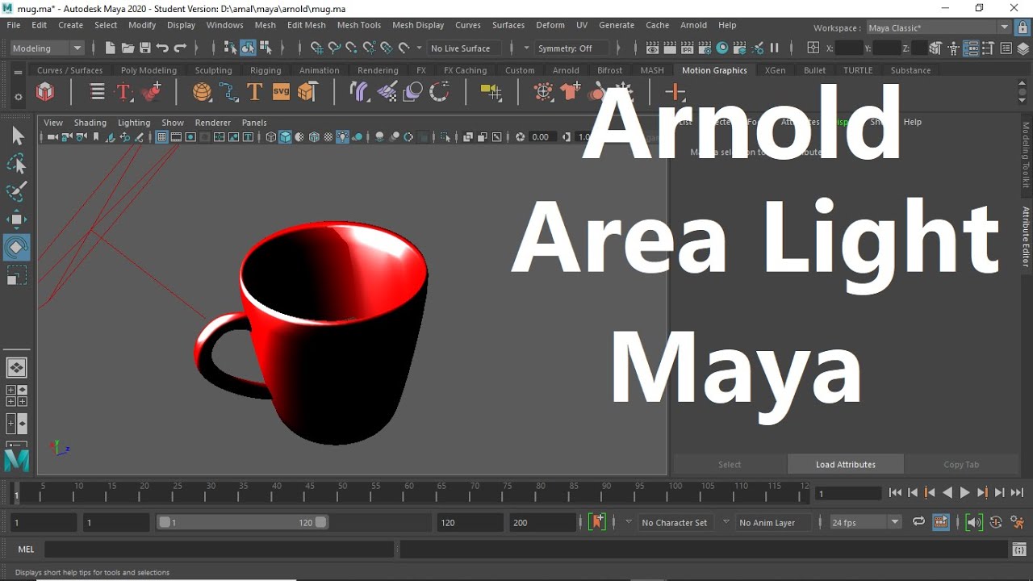Click the Load Attributes button
The width and height of the screenshot is (1033, 581).
[x=845, y=464]
